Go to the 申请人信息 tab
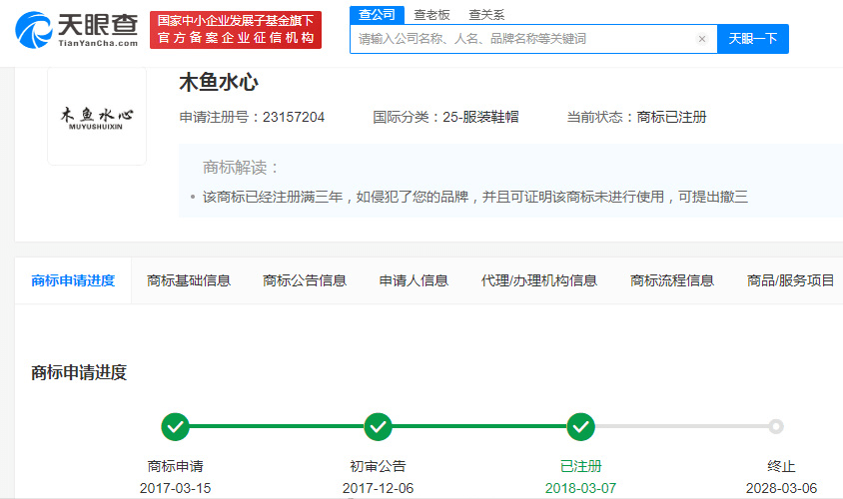The width and height of the screenshot is (843, 499). (x=414, y=280)
